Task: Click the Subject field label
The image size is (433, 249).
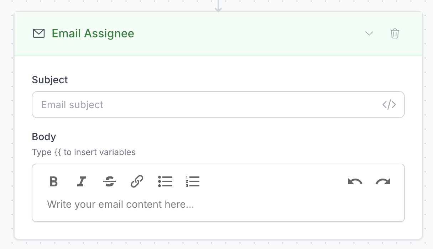Action: tap(50, 80)
